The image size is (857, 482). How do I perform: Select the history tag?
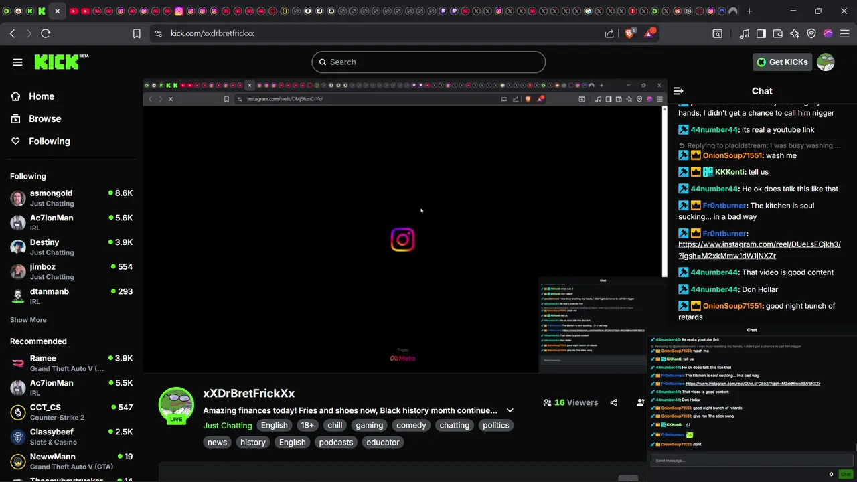point(253,443)
